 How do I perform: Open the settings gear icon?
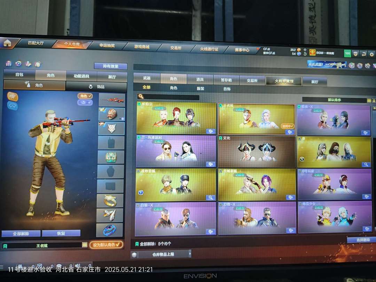click(371, 55)
